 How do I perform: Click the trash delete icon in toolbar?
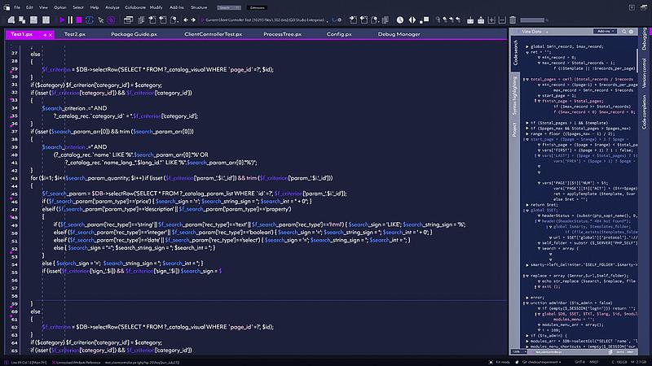pyautogui.click(x=513, y=20)
